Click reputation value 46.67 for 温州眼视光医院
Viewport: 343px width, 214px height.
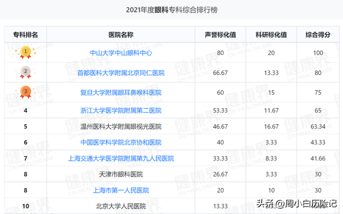(x=220, y=126)
